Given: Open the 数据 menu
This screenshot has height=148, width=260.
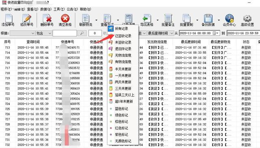Looking at the screenshot, I should (46, 9).
